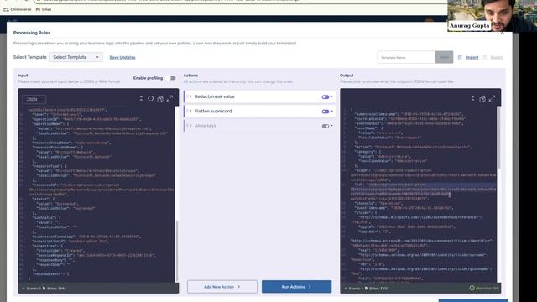The height and width of the screenshot is (302, 537).
Task: Open the Select Template dropdown
Action: click(x=76, y=57)
